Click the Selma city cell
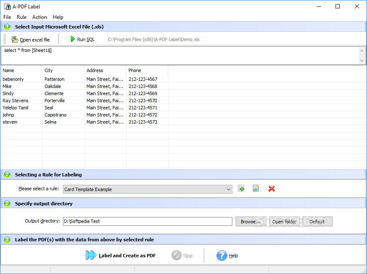The width and height of the screenshot is (367, 274). tap(50, 122)
